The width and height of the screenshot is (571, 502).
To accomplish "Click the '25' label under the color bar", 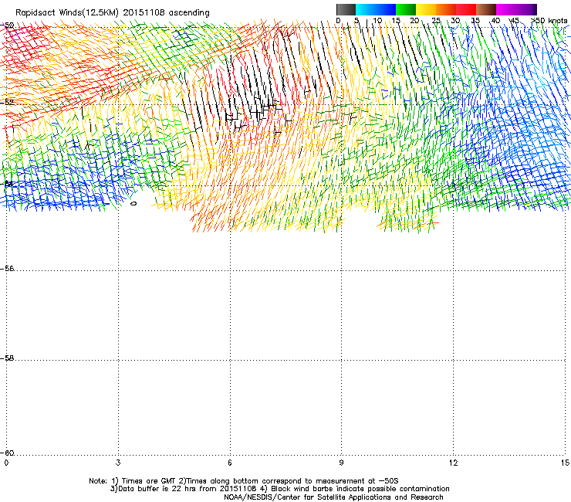I will (436, 20).
